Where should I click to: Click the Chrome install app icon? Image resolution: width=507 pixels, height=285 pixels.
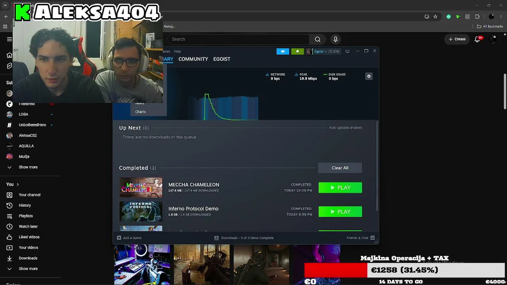pyautogui.click(x=427, y=17)
